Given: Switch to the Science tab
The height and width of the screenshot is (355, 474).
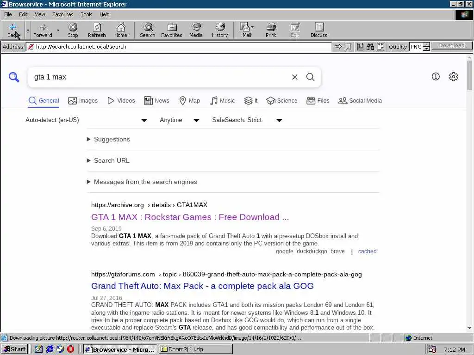Looking at the screenshot, I should [x=282, y=100].
